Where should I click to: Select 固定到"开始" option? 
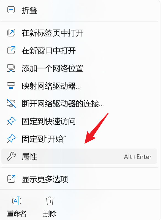[x=44, y=139]
